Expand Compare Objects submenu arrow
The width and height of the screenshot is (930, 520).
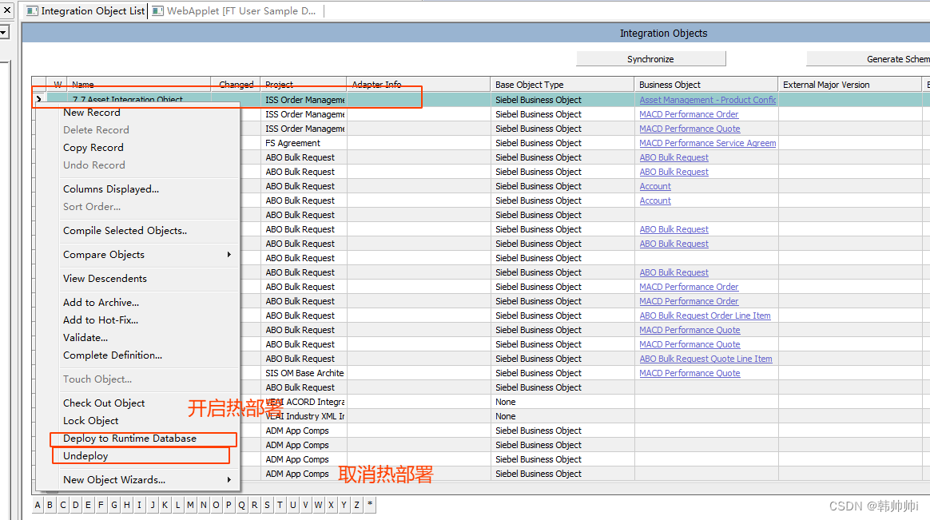(229, 254)
